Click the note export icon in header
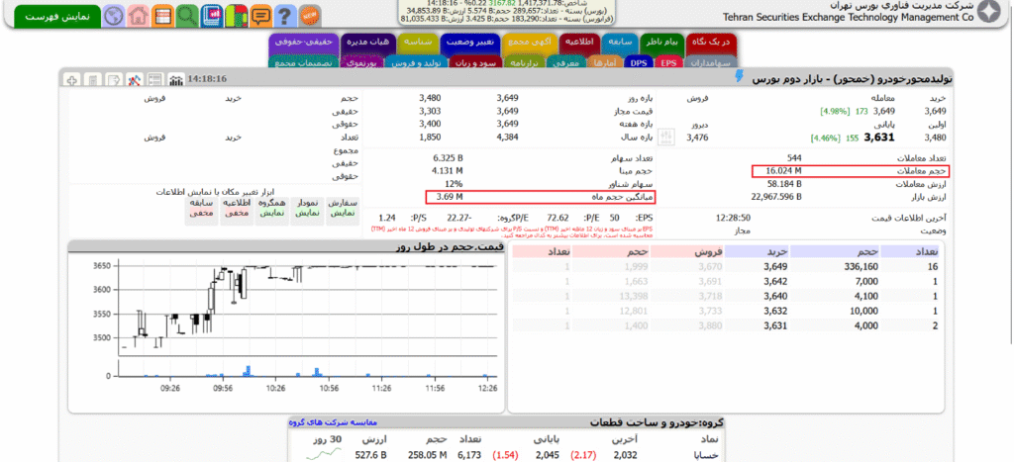The image size is (1014, 462). 114,80
